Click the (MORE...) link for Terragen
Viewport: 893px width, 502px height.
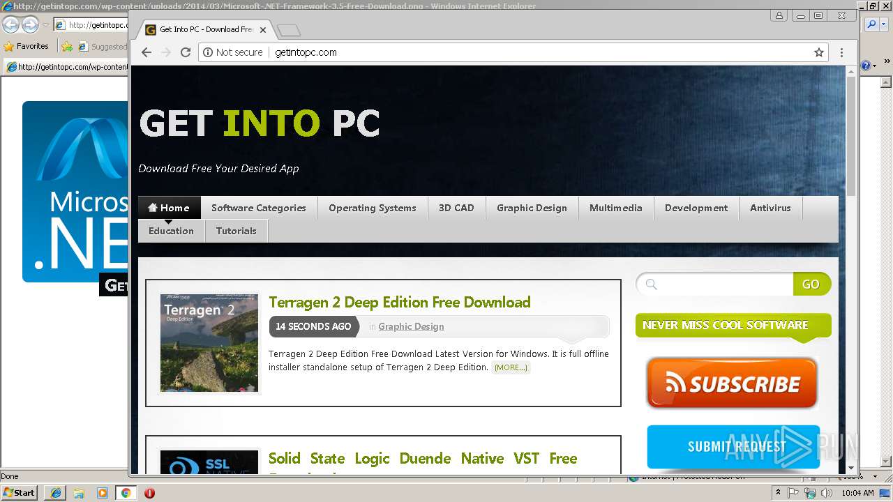tap(511, 367)
